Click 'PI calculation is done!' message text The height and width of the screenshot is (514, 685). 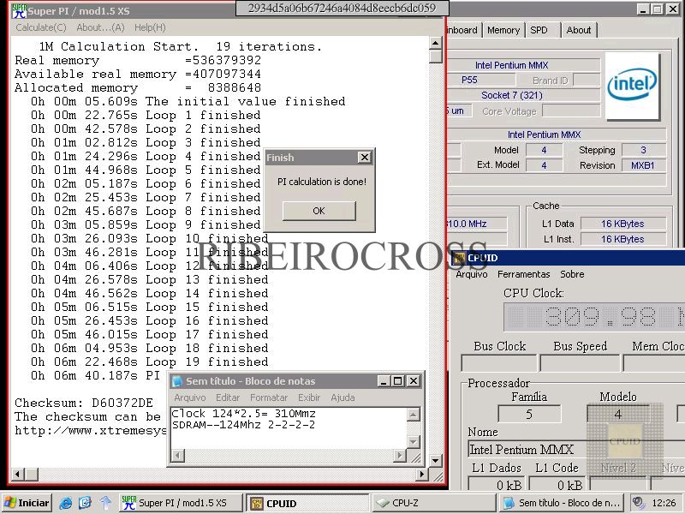coord(322,182)
